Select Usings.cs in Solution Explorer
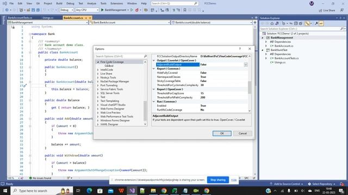Screen dimensions: 348x195 [x=280, y=62]
